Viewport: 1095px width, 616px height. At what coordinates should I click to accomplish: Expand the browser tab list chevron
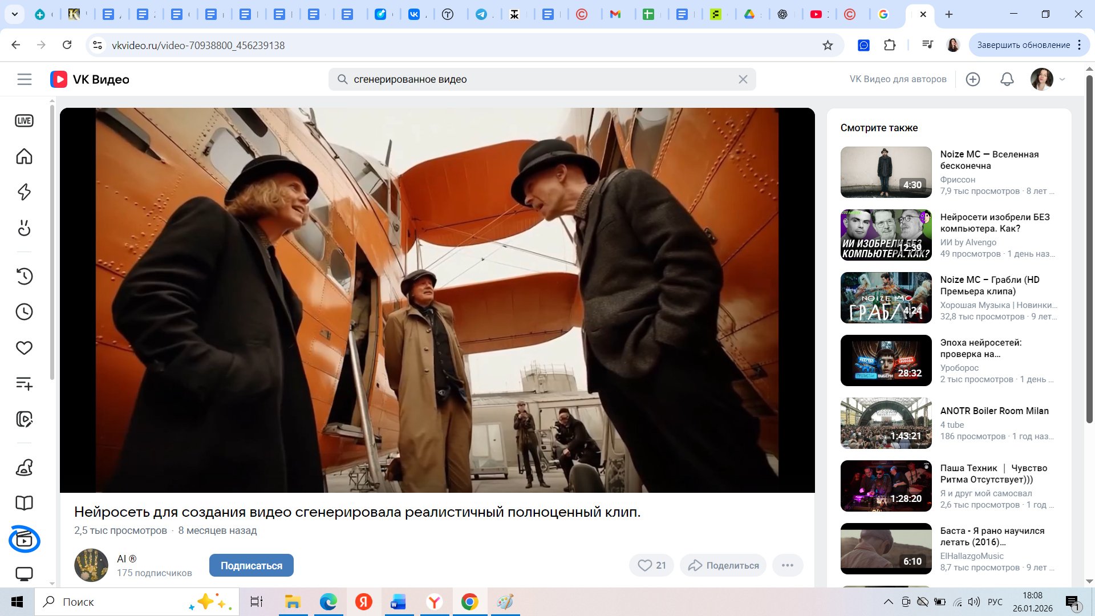(15, 14)
